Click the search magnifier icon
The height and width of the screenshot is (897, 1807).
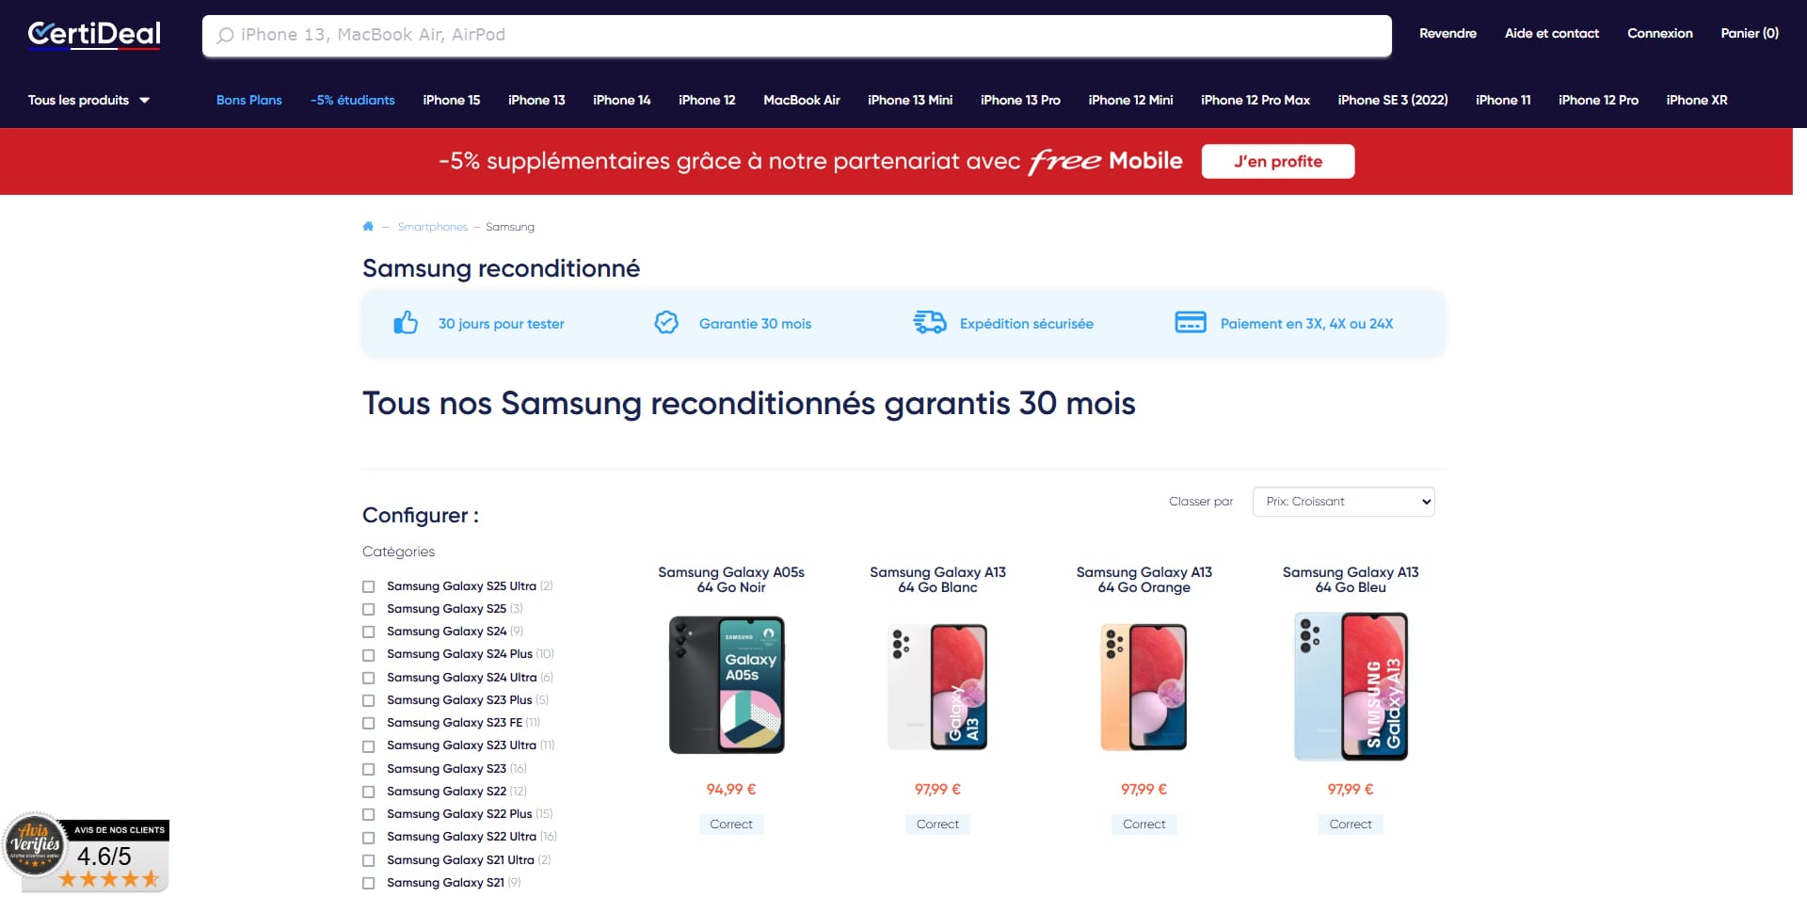tap(225, 36)
